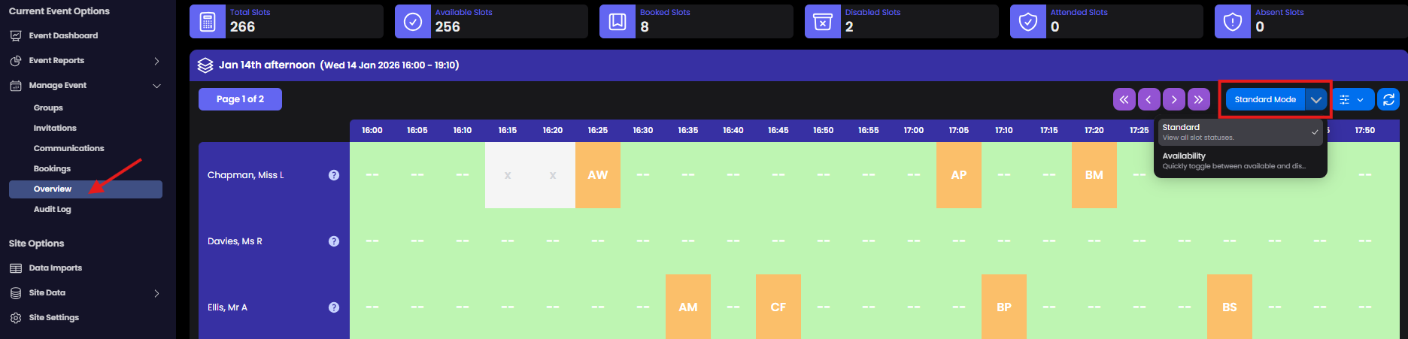Image resolution: width=1408 pixels, height=339 pixels.
Task: Click help icon for Chapman, Miss L
Action: pyautogui.click(x=334, y=175)
